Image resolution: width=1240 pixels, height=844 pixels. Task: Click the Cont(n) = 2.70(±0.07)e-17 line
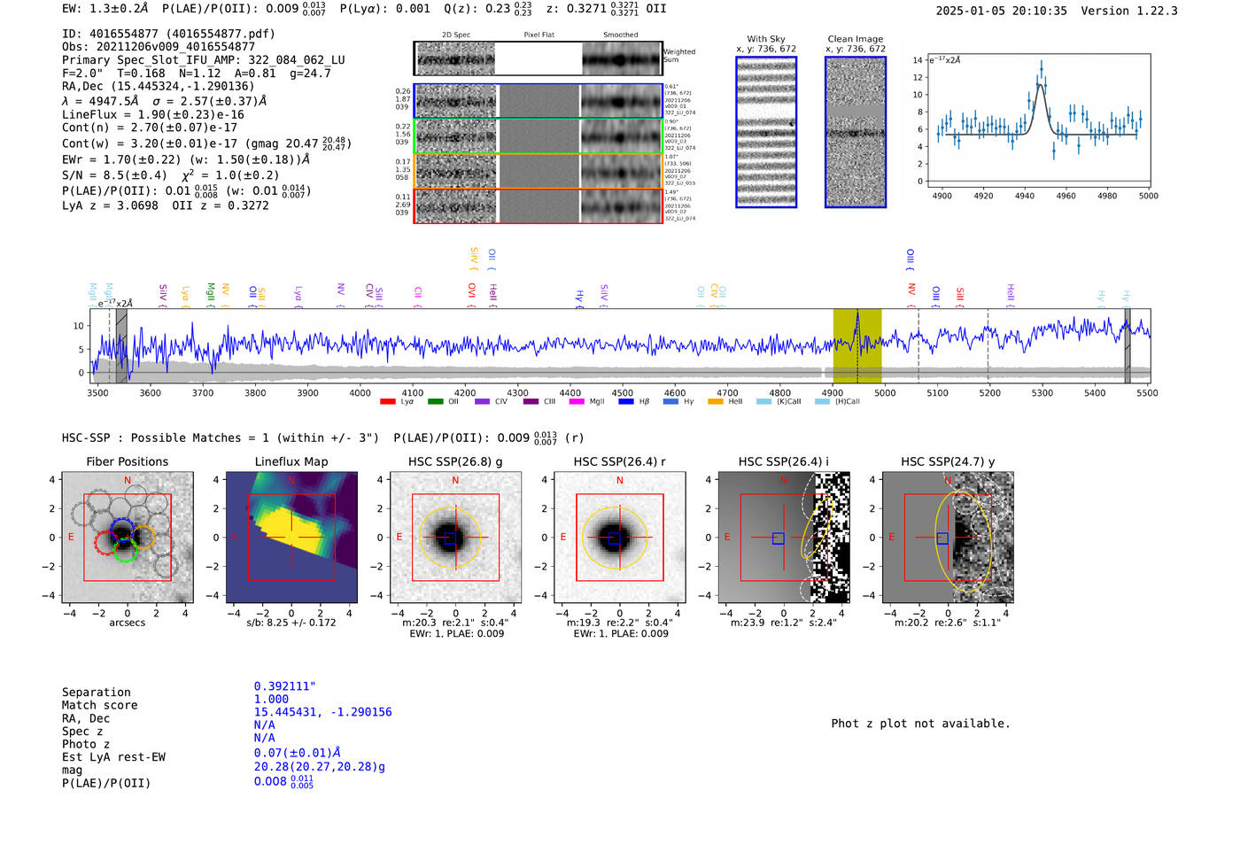(150, 128)
